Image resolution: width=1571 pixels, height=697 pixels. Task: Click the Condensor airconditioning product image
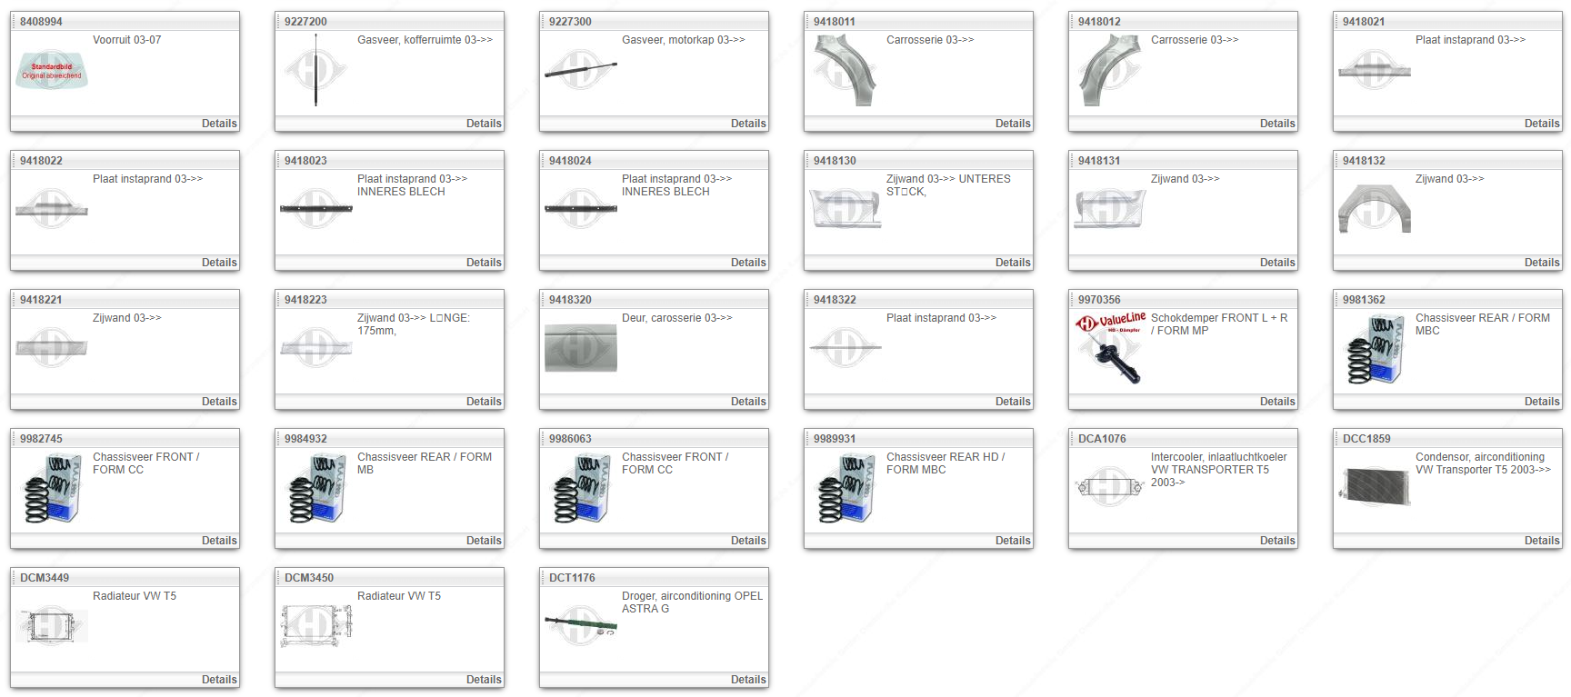1374,486
